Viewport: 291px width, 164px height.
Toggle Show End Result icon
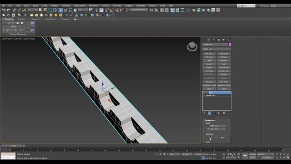point(209,113)
